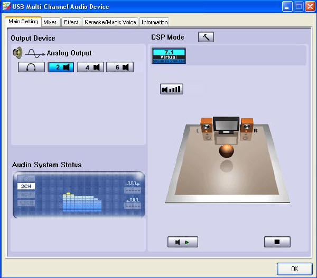Open the Karaoke/Magic Voice tab
This screenshot has height=278, width=317.
coord(110,22)
